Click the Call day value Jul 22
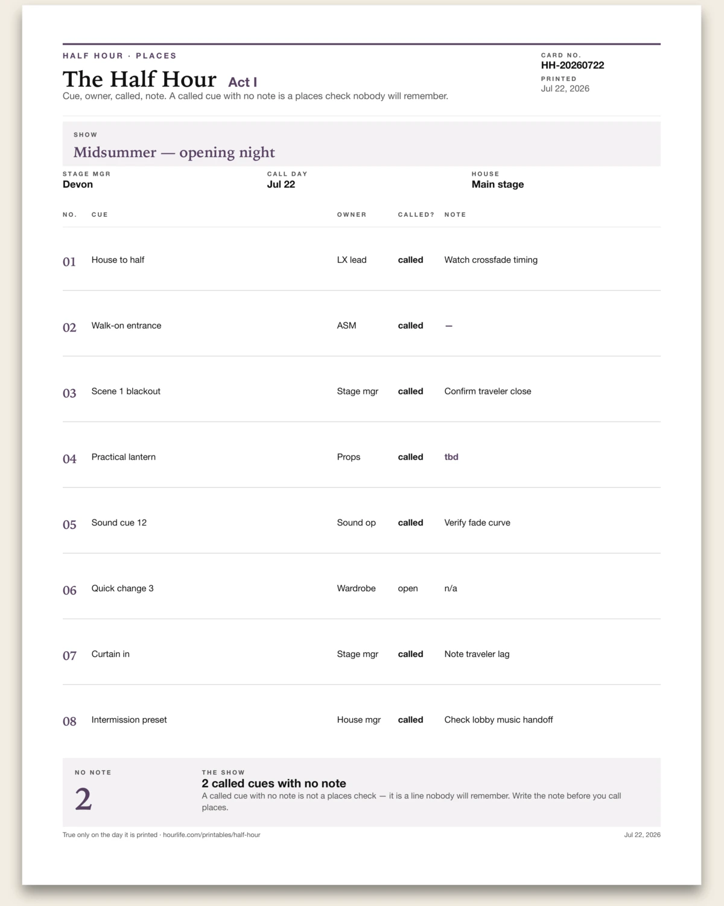Image resolution: width=724 pixels, height=906 pixels. [281, 184]
